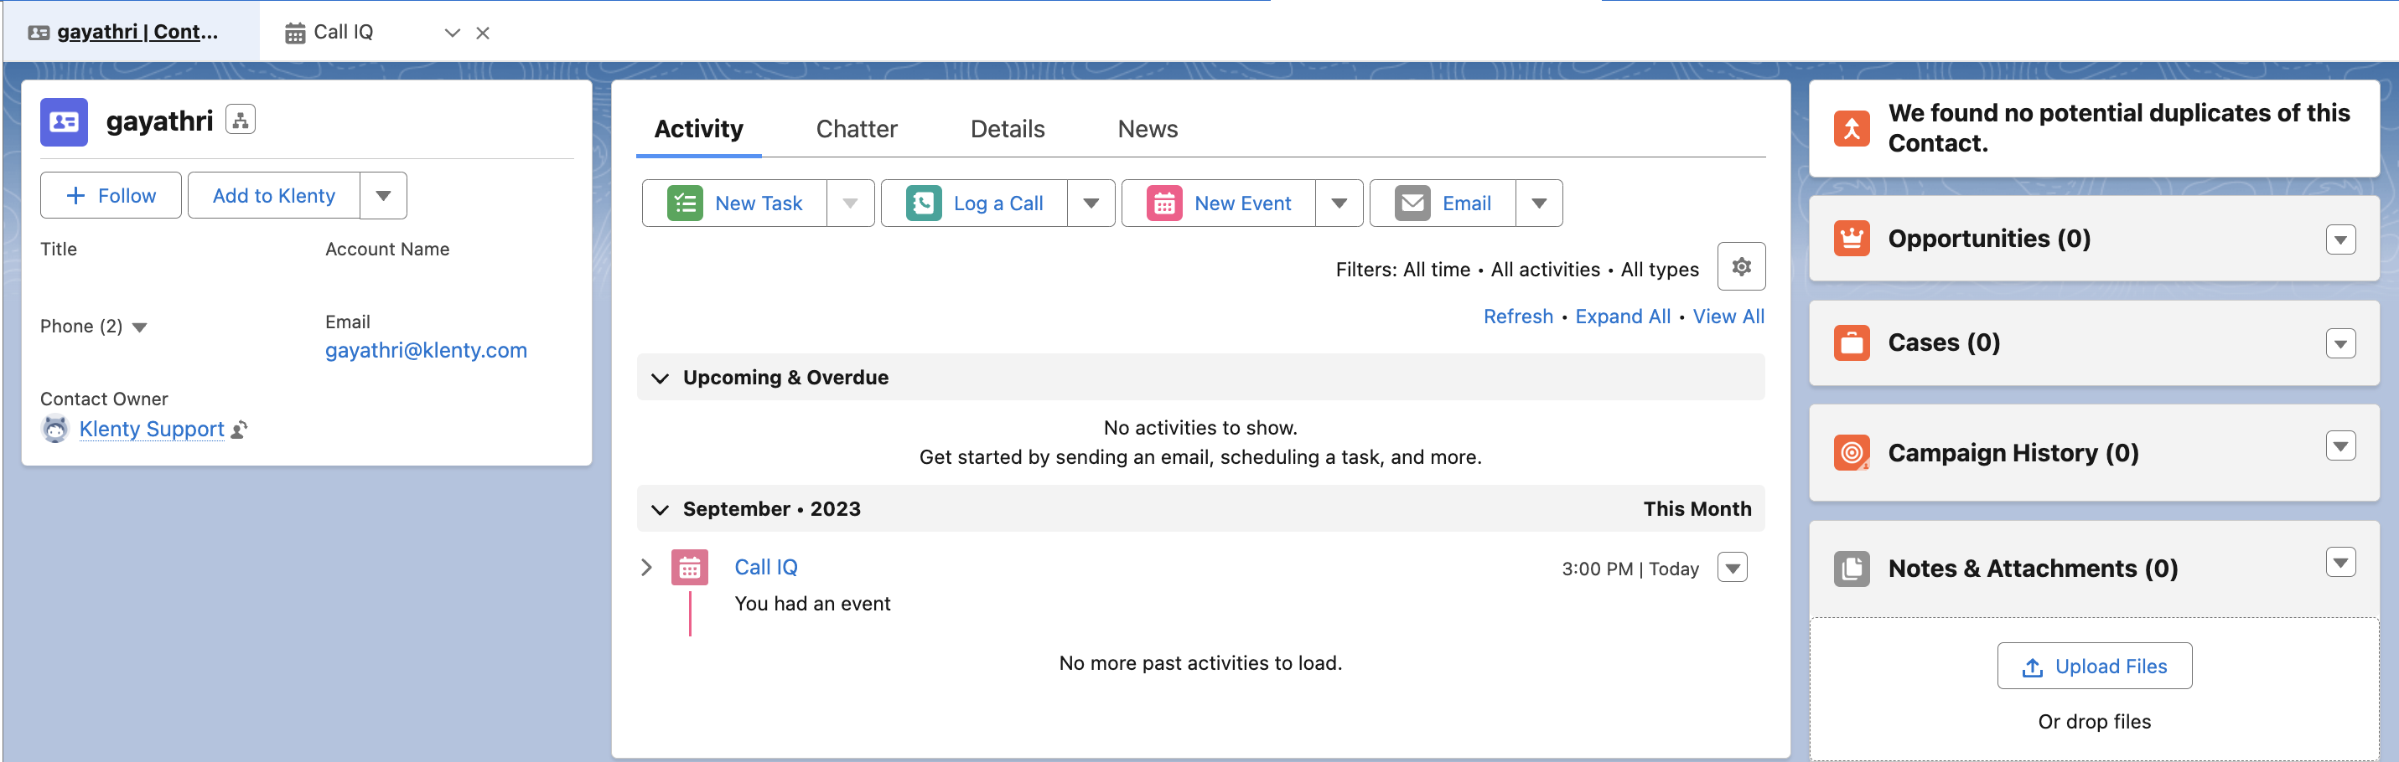Click the Log a Call phone icon
This screenshot has height=762, width=2399.
[924, 203]
